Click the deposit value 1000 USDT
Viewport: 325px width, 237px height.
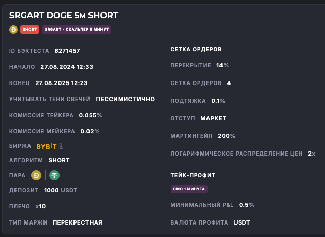(x=61, y=190)
